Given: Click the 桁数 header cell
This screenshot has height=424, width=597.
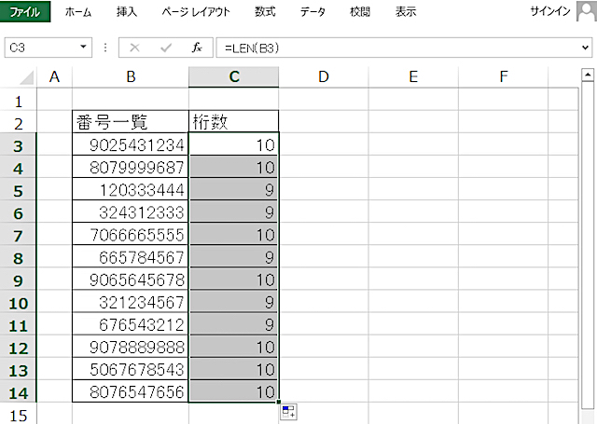Looking at the screenshot, I should [233, 122].
